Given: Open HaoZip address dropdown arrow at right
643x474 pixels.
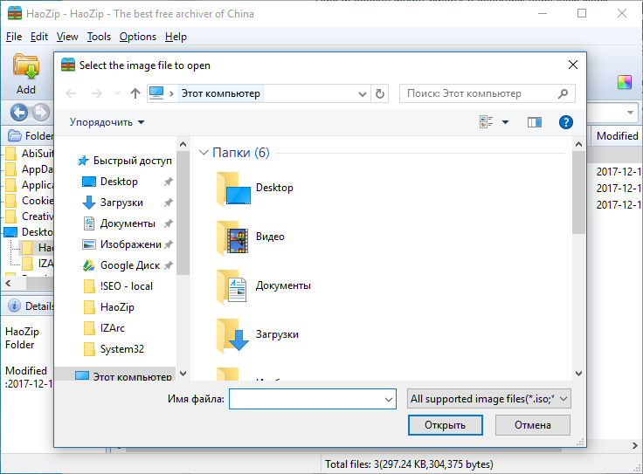Looking at the screenshot, I should click(x=630, y=113).
